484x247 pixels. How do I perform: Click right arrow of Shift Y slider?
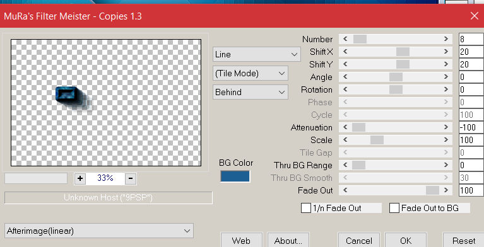click(446, 64)
